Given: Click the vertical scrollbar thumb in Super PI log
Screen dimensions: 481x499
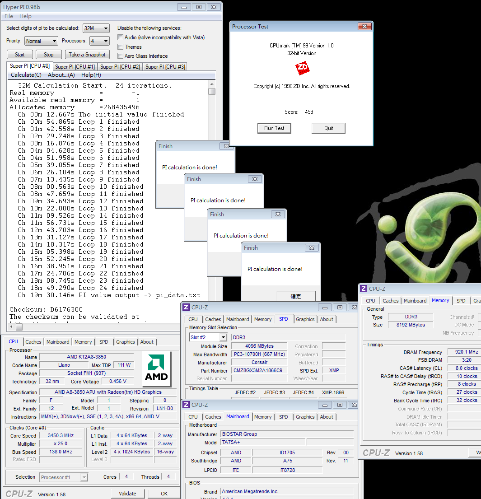Looking at the screenshot, I should (x=212, y=91).
